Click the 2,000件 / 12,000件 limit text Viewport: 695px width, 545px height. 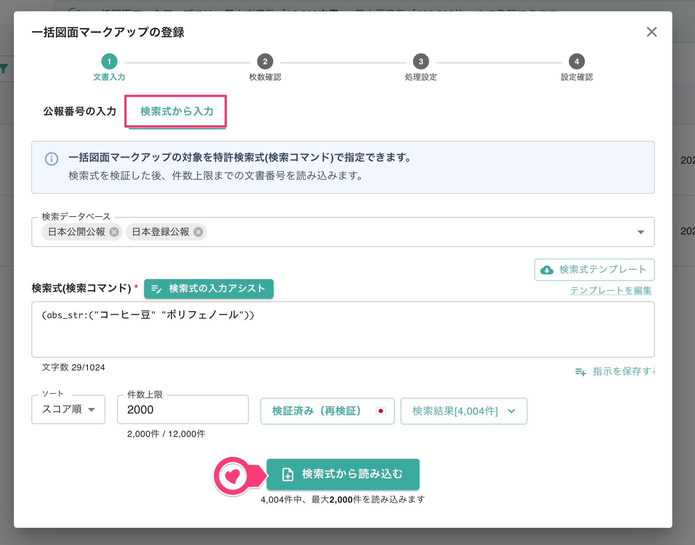166,434
